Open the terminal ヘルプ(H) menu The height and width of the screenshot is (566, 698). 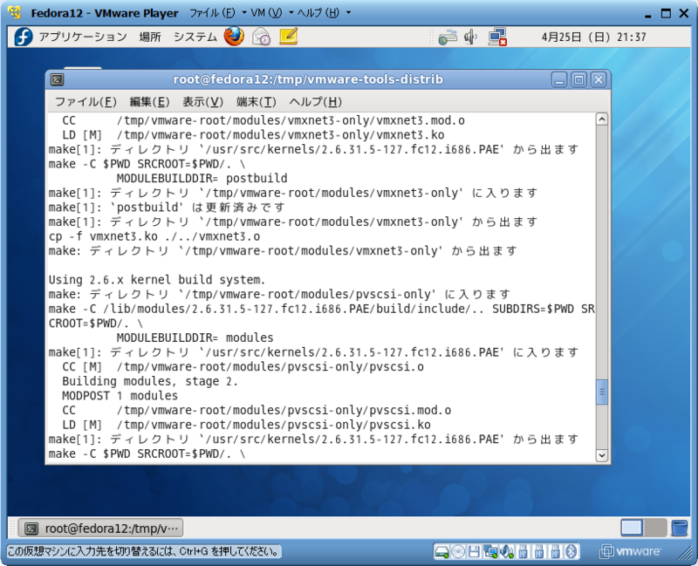pos(315,102)
